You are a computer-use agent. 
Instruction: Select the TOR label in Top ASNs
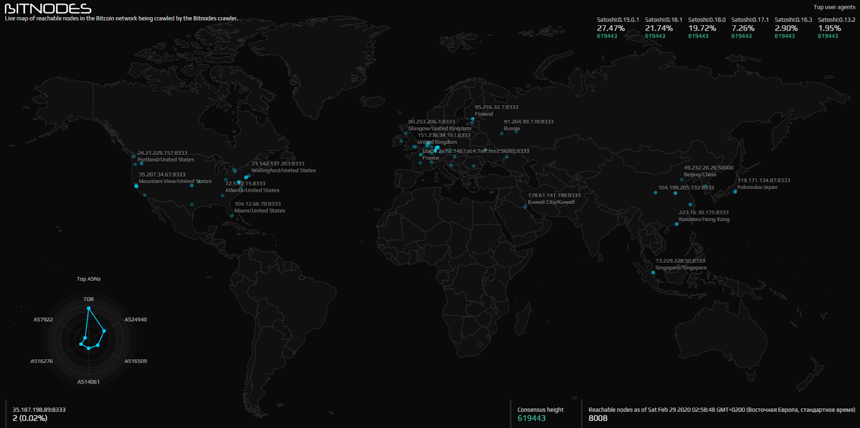[x=89, y=299]
